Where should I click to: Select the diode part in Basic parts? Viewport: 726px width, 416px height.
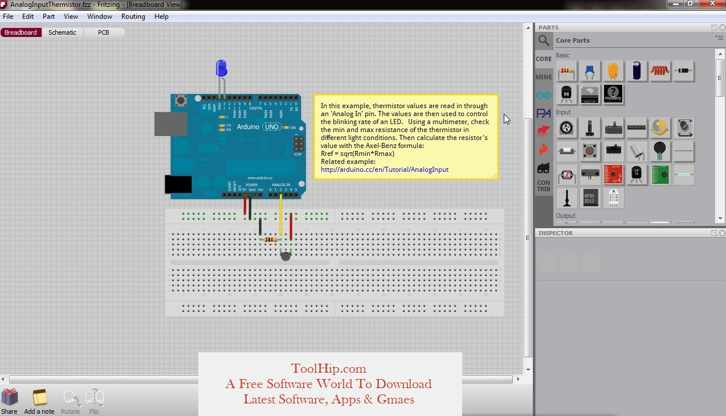pos(683,71)
